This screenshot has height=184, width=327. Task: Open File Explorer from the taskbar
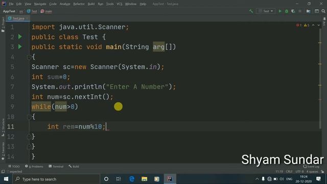[x=144, y=179]
